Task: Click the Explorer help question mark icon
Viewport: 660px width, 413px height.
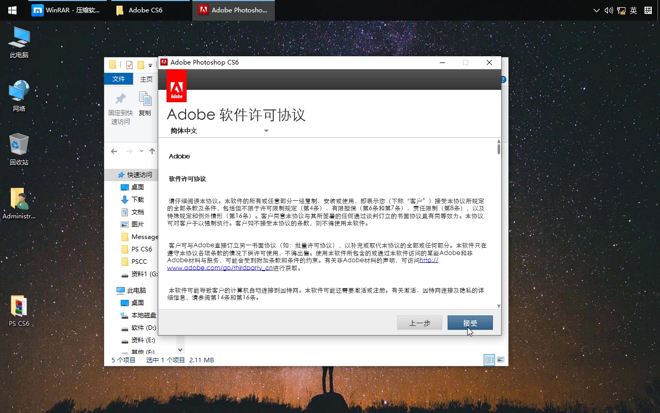Action: (x=504, y=80)
